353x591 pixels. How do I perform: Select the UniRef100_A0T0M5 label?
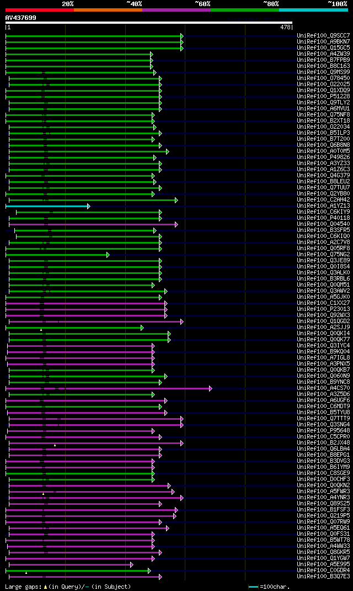pyautogui.click(x=323, y=151)
